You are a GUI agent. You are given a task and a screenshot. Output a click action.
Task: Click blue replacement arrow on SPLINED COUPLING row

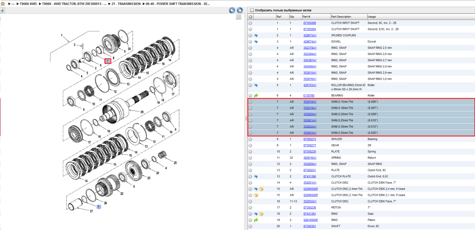256,36
